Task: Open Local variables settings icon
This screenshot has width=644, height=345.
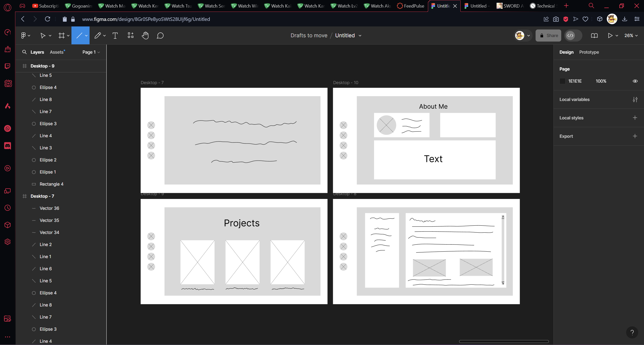Action: tap(635, 99)
